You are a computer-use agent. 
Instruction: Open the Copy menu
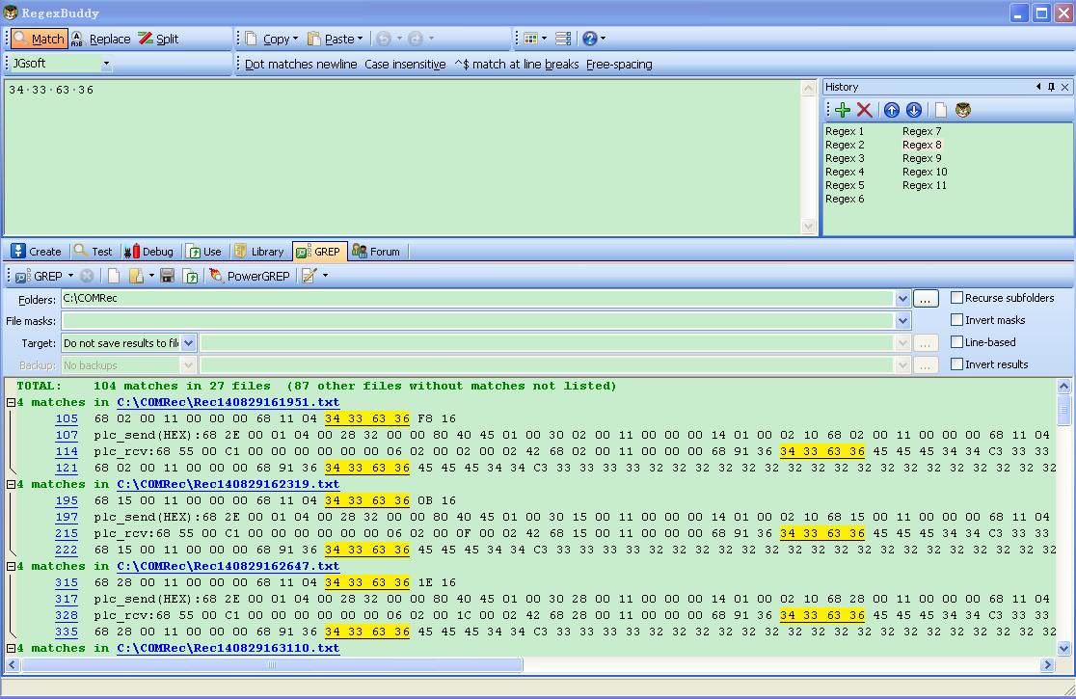[x=272, y=39]
